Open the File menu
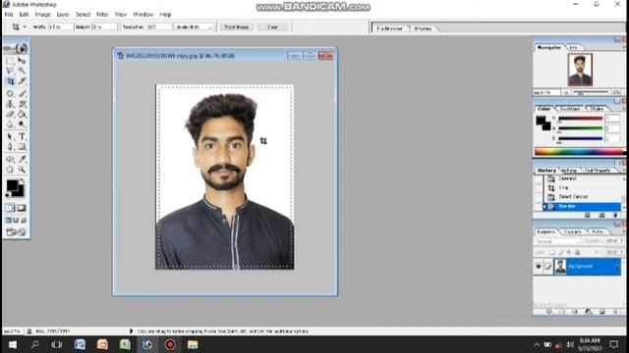 pyautogui.click(x=9, y=15)
